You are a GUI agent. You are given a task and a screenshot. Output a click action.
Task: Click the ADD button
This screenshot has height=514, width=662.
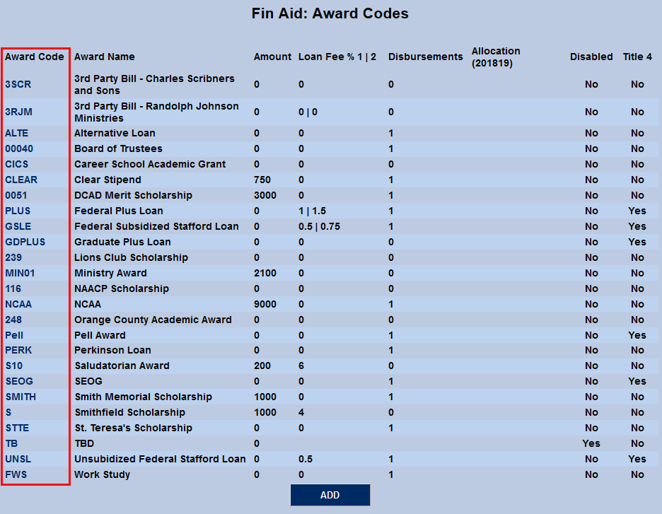pyautogui.click(x=330, y=495)
